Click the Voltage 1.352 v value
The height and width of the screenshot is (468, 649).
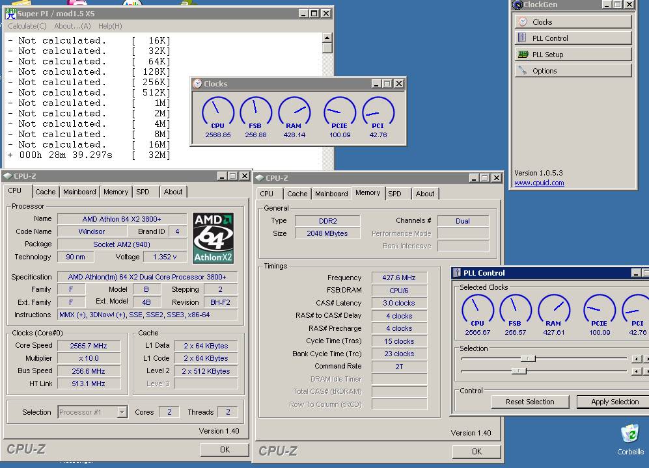[165, 257]
